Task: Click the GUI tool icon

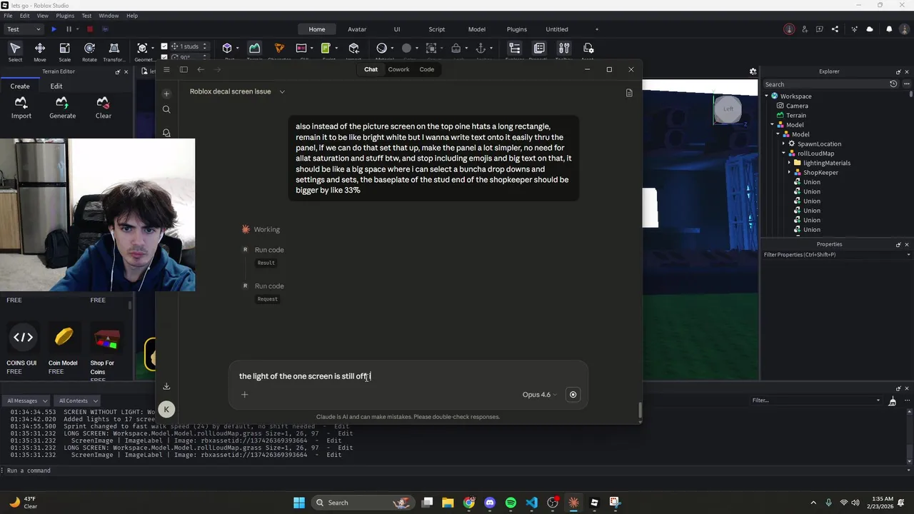Action: point(301,49)
